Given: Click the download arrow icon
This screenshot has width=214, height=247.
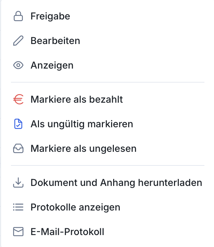Looking at the screenshot, I should (x=18, y=183).
